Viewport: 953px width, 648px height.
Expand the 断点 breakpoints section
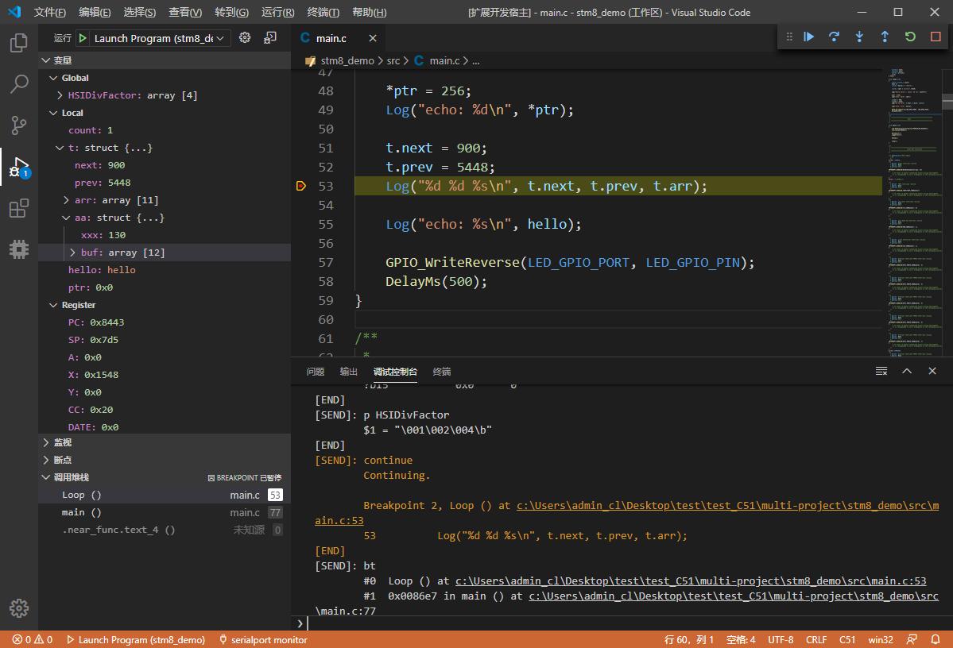62,460
